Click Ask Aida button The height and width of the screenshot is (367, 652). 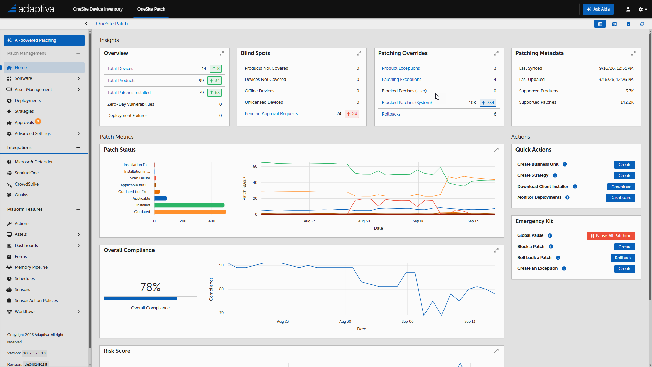click(x=598, y=9)
